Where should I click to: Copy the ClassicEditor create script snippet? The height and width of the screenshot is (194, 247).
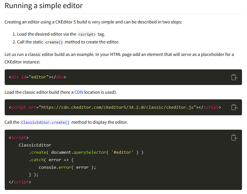click(x=234, y=137)
